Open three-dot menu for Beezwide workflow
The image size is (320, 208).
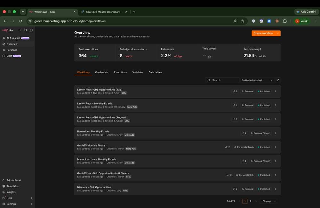[x=275, y=133]
